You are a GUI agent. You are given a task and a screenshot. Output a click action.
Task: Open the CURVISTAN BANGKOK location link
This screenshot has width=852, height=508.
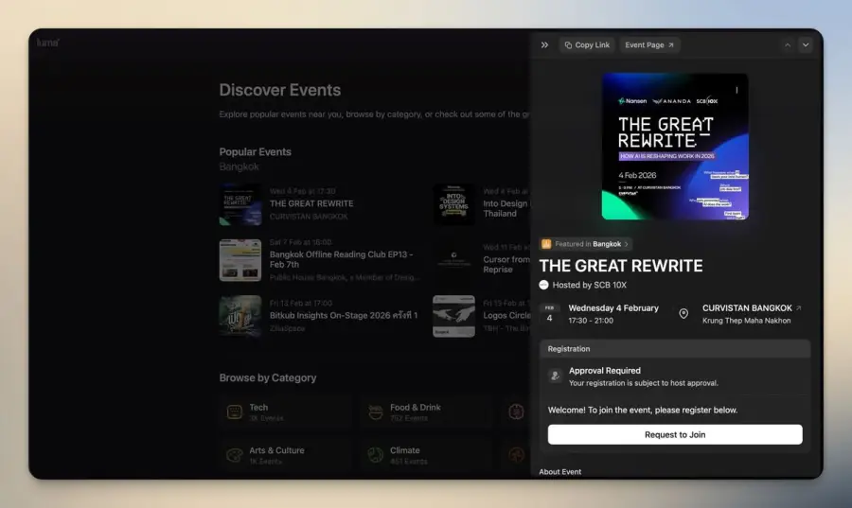(752, 307)
